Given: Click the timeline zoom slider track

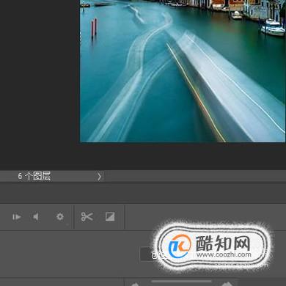Looking at the screenshot, I should 181,282.
